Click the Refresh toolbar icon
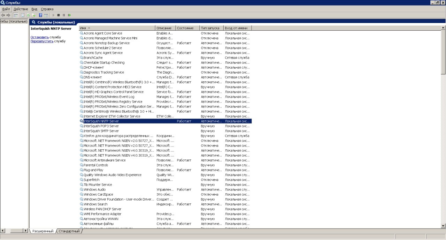446x240 pixels. point(28,15)
